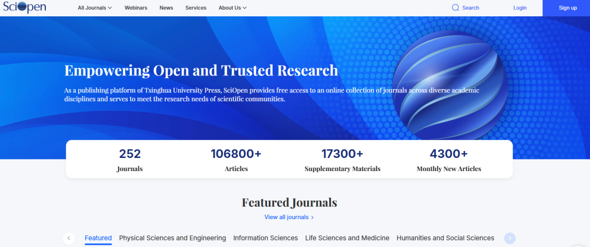Image resolution: width=590 pixels, height=247 pixels.
Task: Expand the About Us dropdown
Action: 233,8
